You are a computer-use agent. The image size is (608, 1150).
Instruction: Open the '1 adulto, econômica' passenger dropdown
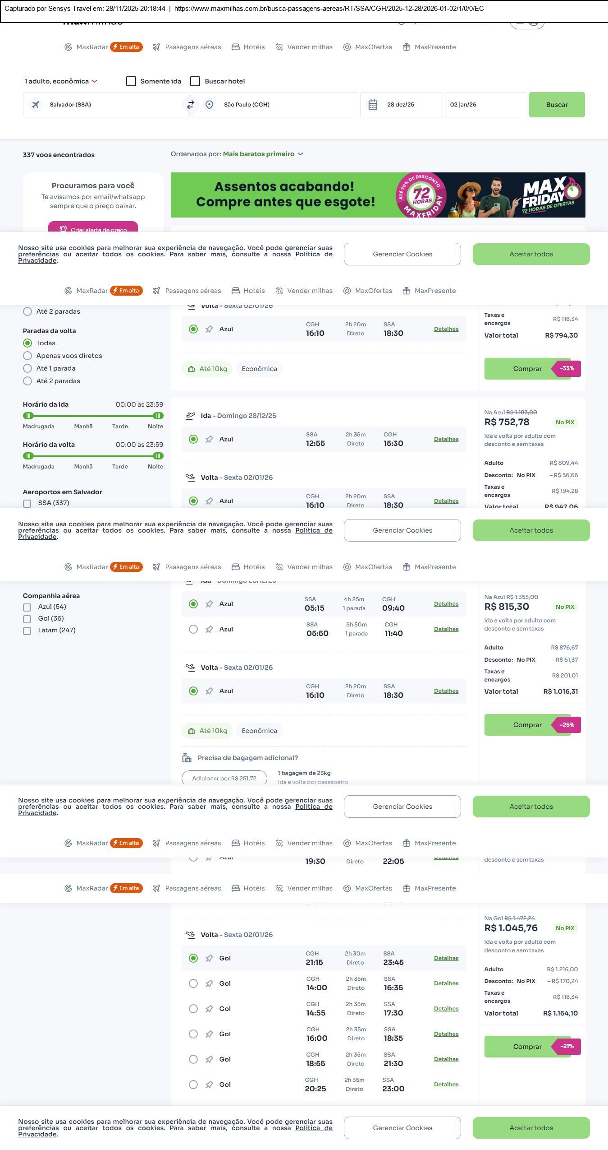[x=61, y=81]
